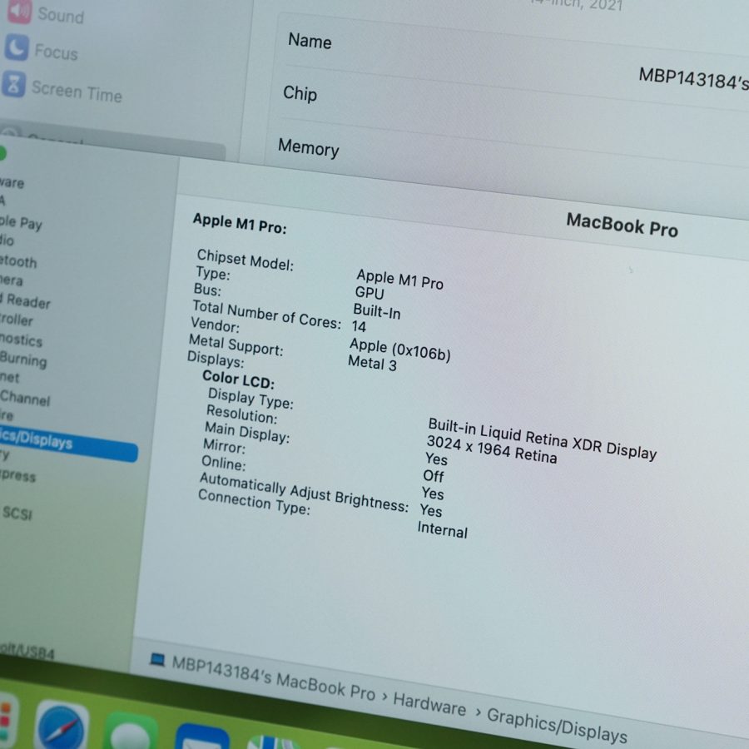The width and height of the screenshot is (749, 749).
Task: Select the 'Color LCD:' bold heading
Action: [x=238, y=379]
